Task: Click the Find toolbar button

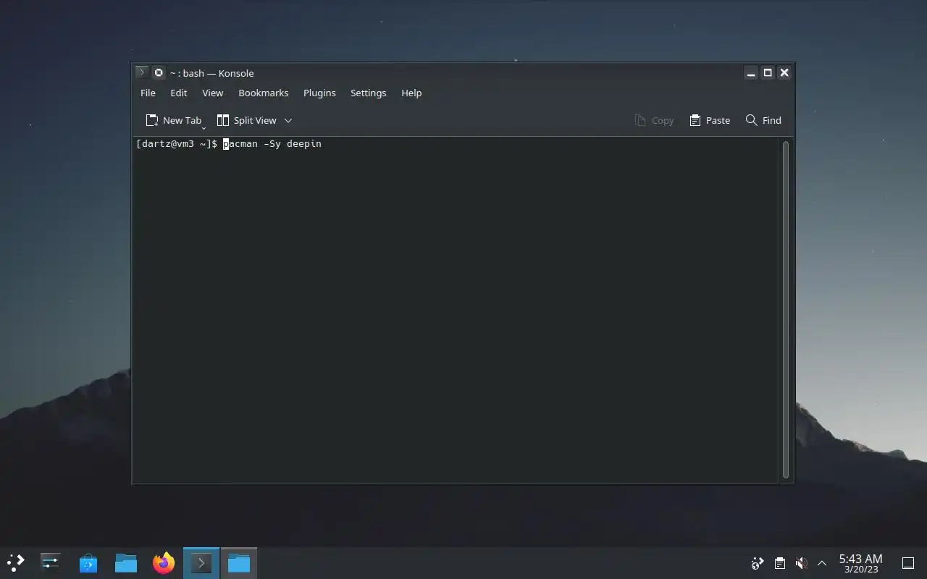Action: pyautogui.click(x=763, y=120)
